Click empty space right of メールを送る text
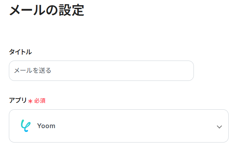This screenshot has width=249, height=161. coord(122,71)
